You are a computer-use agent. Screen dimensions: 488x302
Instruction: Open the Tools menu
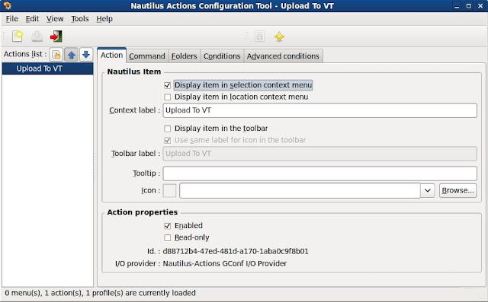79,19
